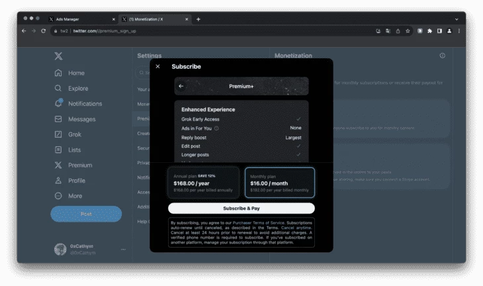Click the X logo in sidebar
Image resolution: width=483 pixels, height=286 pixels.
(58, 56)
